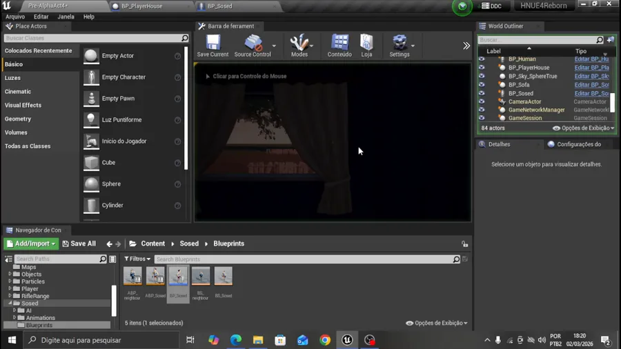Select the Visual Effects category
Image resolution: width=621 pixels, height=349 pixels.
(x=23, y=106)
